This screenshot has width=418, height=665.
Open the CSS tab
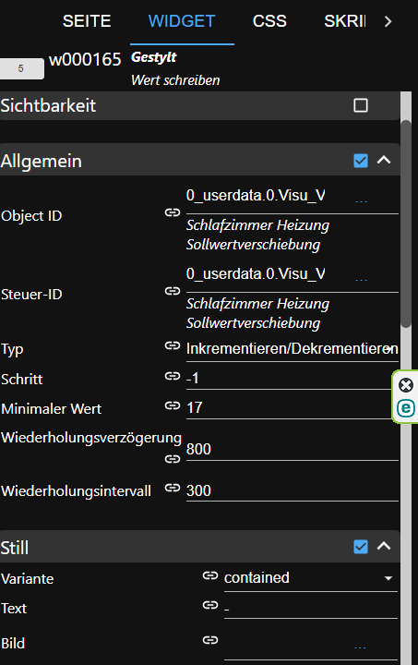[x=269, y=21]
